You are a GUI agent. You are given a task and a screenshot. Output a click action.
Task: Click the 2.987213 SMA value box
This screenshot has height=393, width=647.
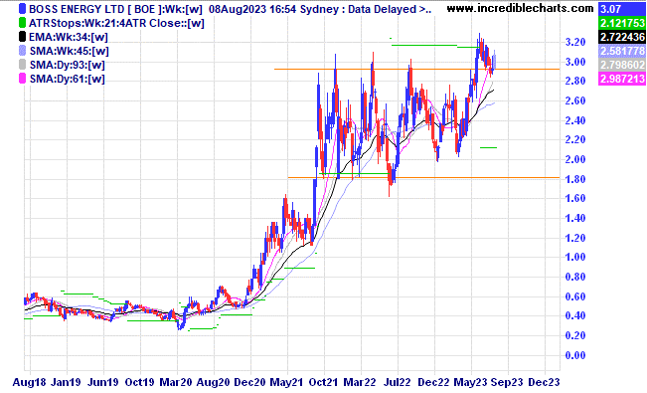point(622,79)
